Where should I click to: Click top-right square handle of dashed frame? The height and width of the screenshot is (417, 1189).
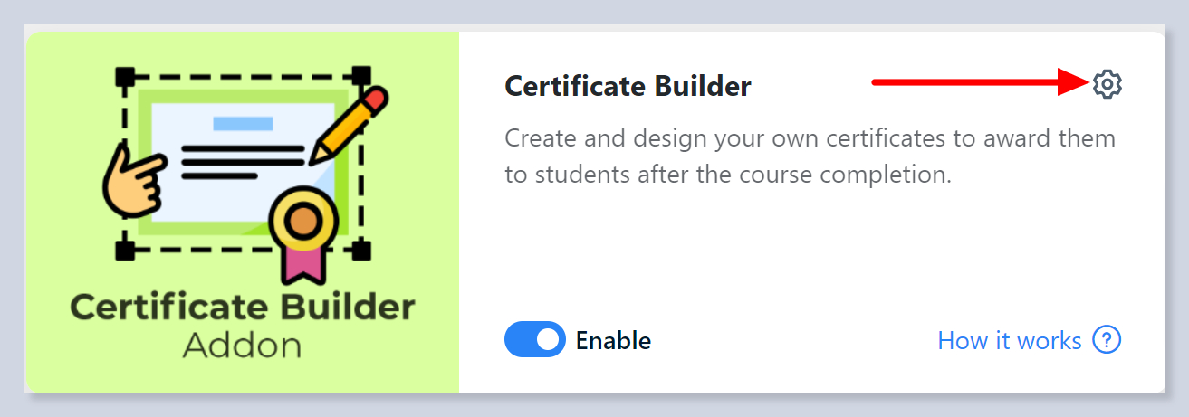coord(361,75)
